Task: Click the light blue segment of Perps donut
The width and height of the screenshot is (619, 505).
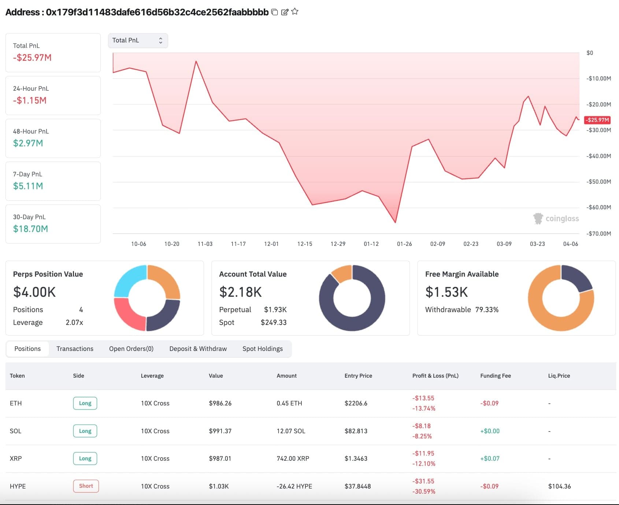Action: click(x=128, y=280)
